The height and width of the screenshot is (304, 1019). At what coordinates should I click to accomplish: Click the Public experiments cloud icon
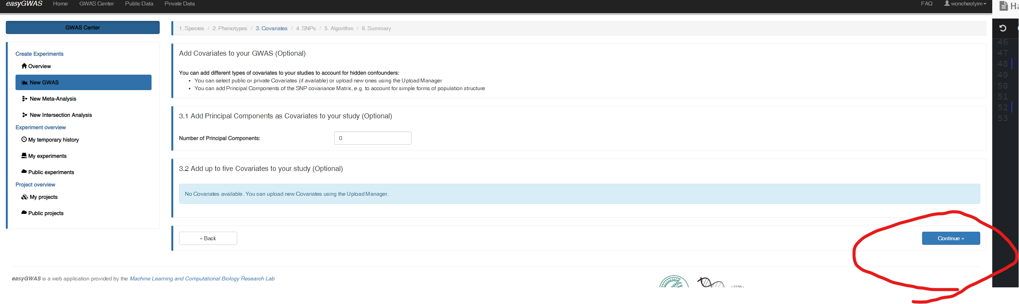coord(24,172)
